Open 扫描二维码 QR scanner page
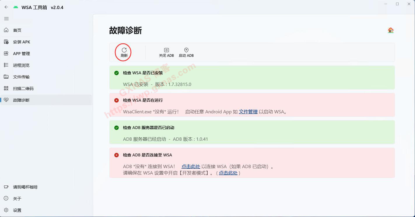 click(23, 89)
